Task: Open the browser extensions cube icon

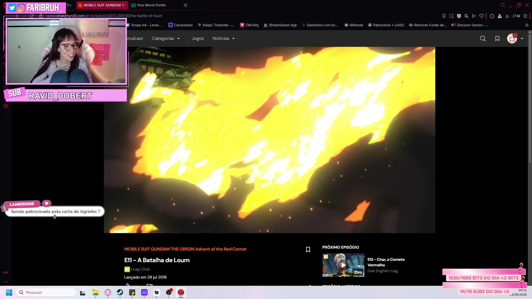Action: pos(492,16)
